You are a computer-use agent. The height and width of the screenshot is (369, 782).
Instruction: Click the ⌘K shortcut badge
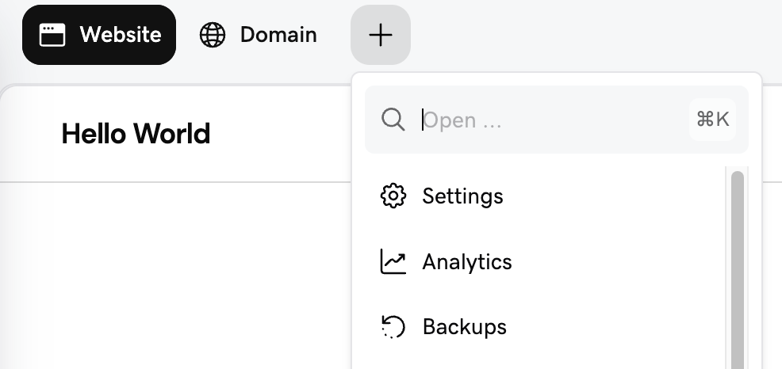pos(713,120)
